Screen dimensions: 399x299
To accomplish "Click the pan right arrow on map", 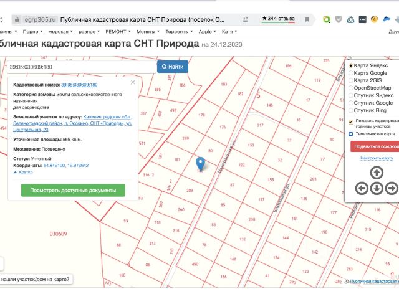I will 392,188.
